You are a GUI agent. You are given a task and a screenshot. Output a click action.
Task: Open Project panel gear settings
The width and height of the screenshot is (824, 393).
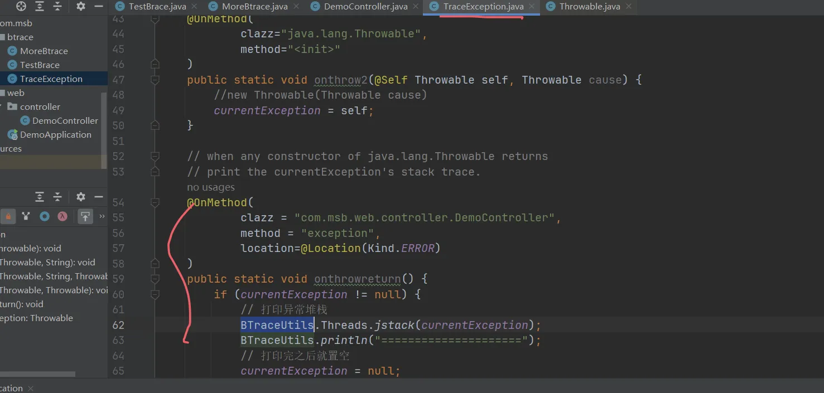click(81, 6)
